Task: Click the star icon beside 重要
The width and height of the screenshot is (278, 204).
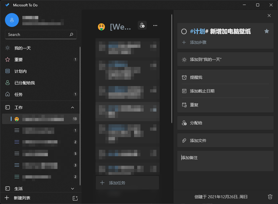Action: (x=8, y=59)
